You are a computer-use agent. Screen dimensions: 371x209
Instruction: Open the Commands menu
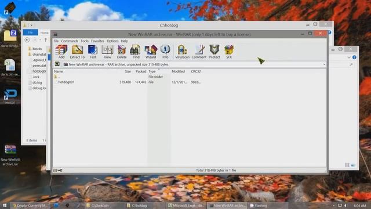(x=70, y=41)
